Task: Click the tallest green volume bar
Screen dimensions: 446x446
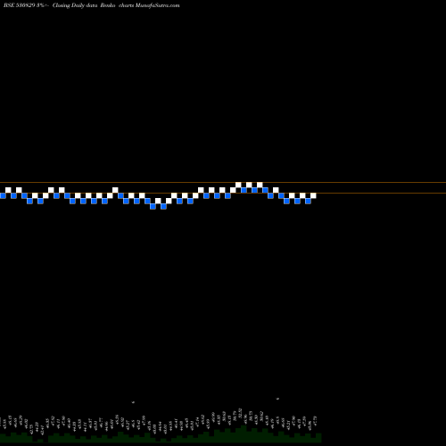Action: pyautogui.click(x=244, y=434)
